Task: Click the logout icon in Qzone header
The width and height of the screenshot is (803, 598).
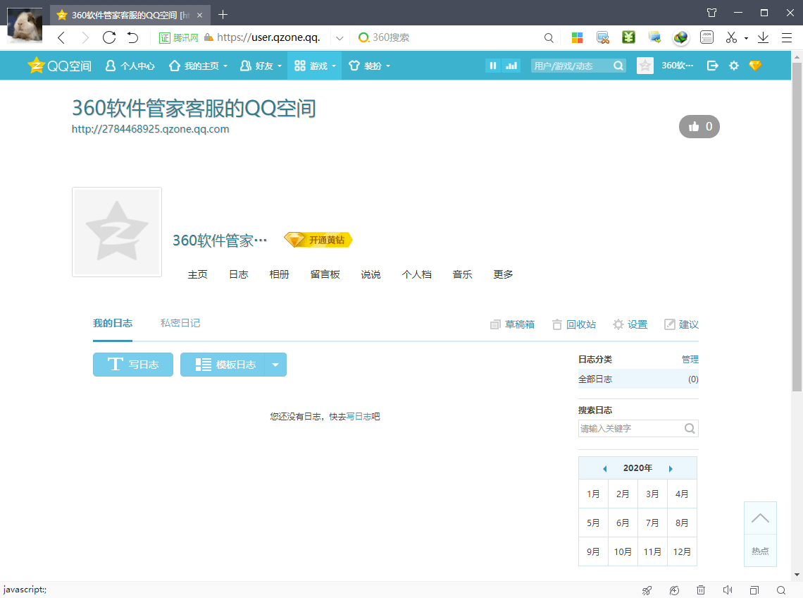Action: coord(712,66)
